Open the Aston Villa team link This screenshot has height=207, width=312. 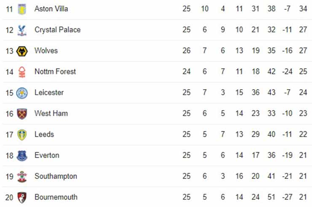coord(51,9)
